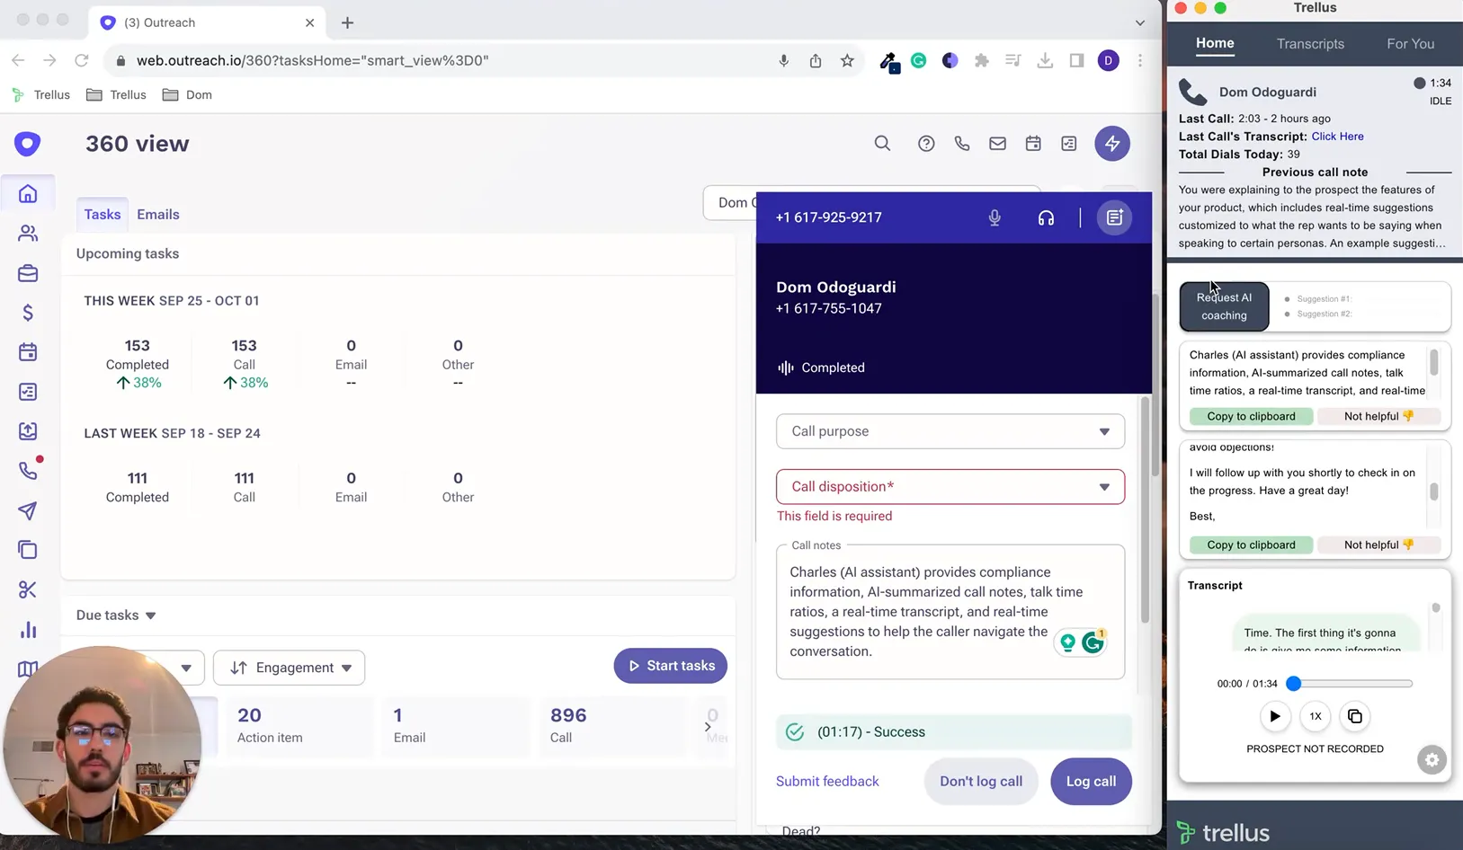Mute microphone in the call panel
The height and width of the screenshot is (850, 1463).
pyautogui.click(x=995, y=217)
